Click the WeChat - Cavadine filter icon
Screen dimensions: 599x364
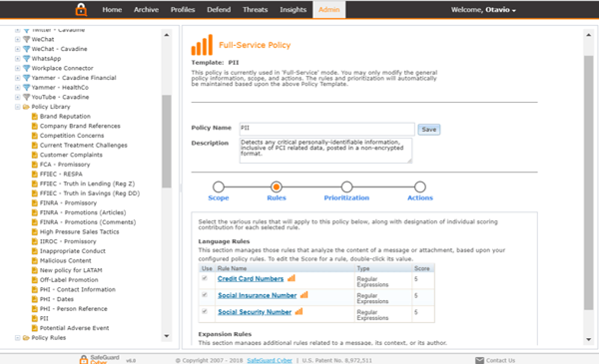26,49
